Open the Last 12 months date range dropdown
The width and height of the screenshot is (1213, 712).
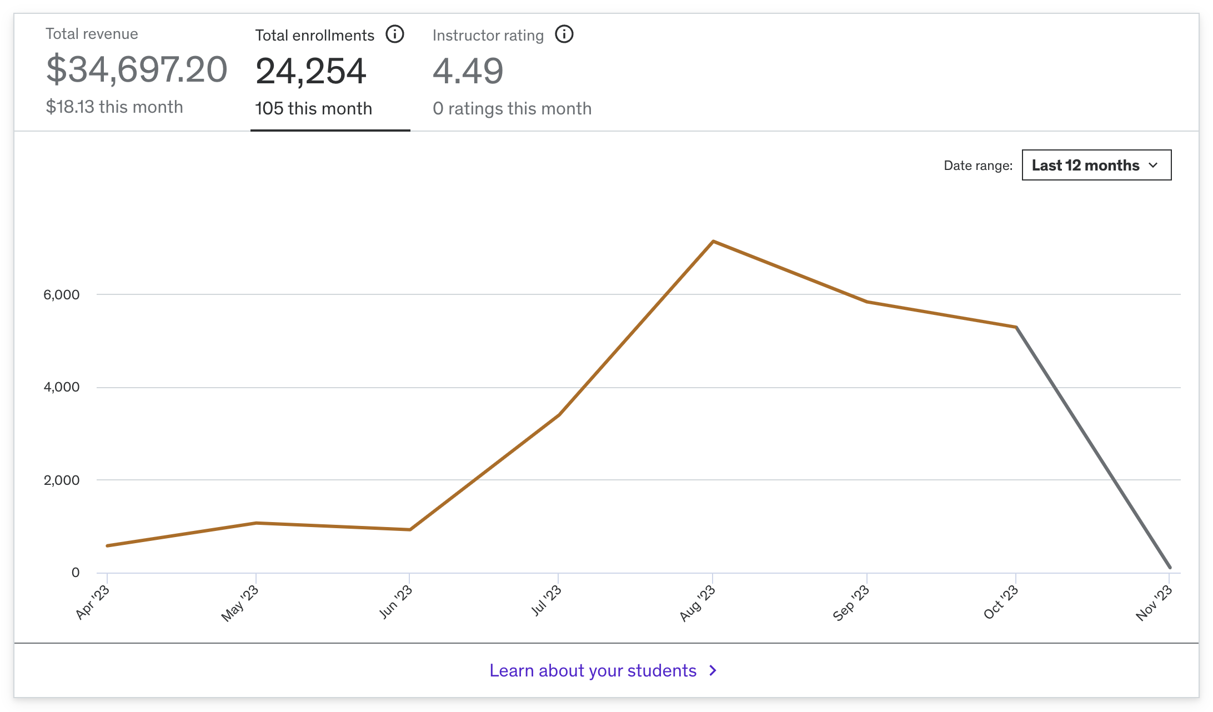(x=1096, y=165)
